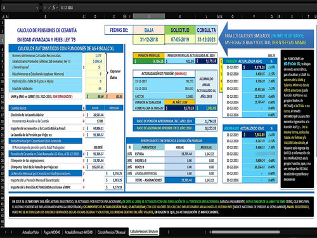Select the ¿Tiene Esposa? input cell
Viewport: 317px width, 238px height.
pos(95,67)
